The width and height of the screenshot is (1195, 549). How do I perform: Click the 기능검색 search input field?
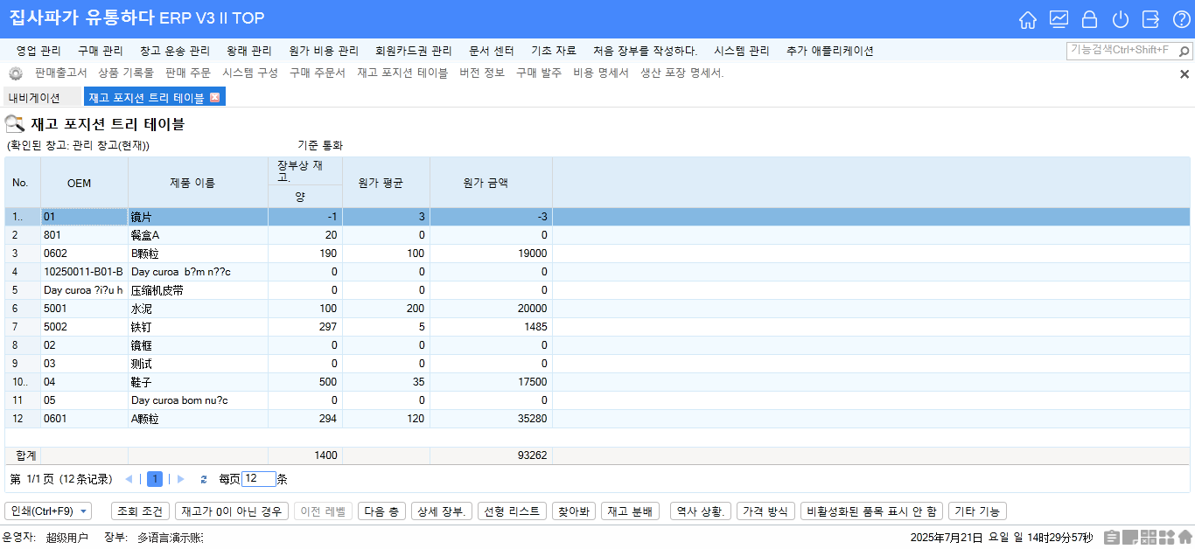tap(1128, 51)
